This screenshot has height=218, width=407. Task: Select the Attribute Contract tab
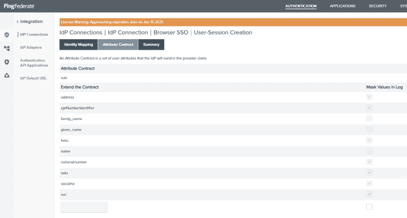[x=118, y=44]
